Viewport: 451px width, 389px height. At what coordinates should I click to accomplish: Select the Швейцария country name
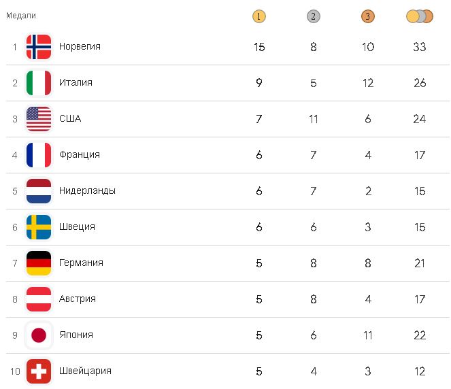(85, 371)
